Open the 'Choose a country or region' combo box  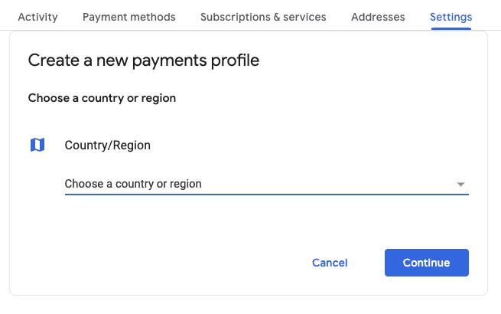(x=260, y=184)
